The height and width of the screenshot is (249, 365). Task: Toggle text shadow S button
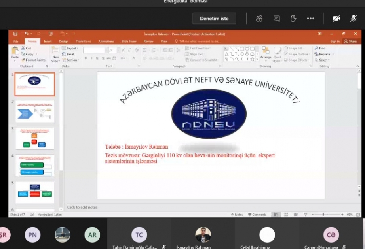pyautogui.click(x=103, y=58)
